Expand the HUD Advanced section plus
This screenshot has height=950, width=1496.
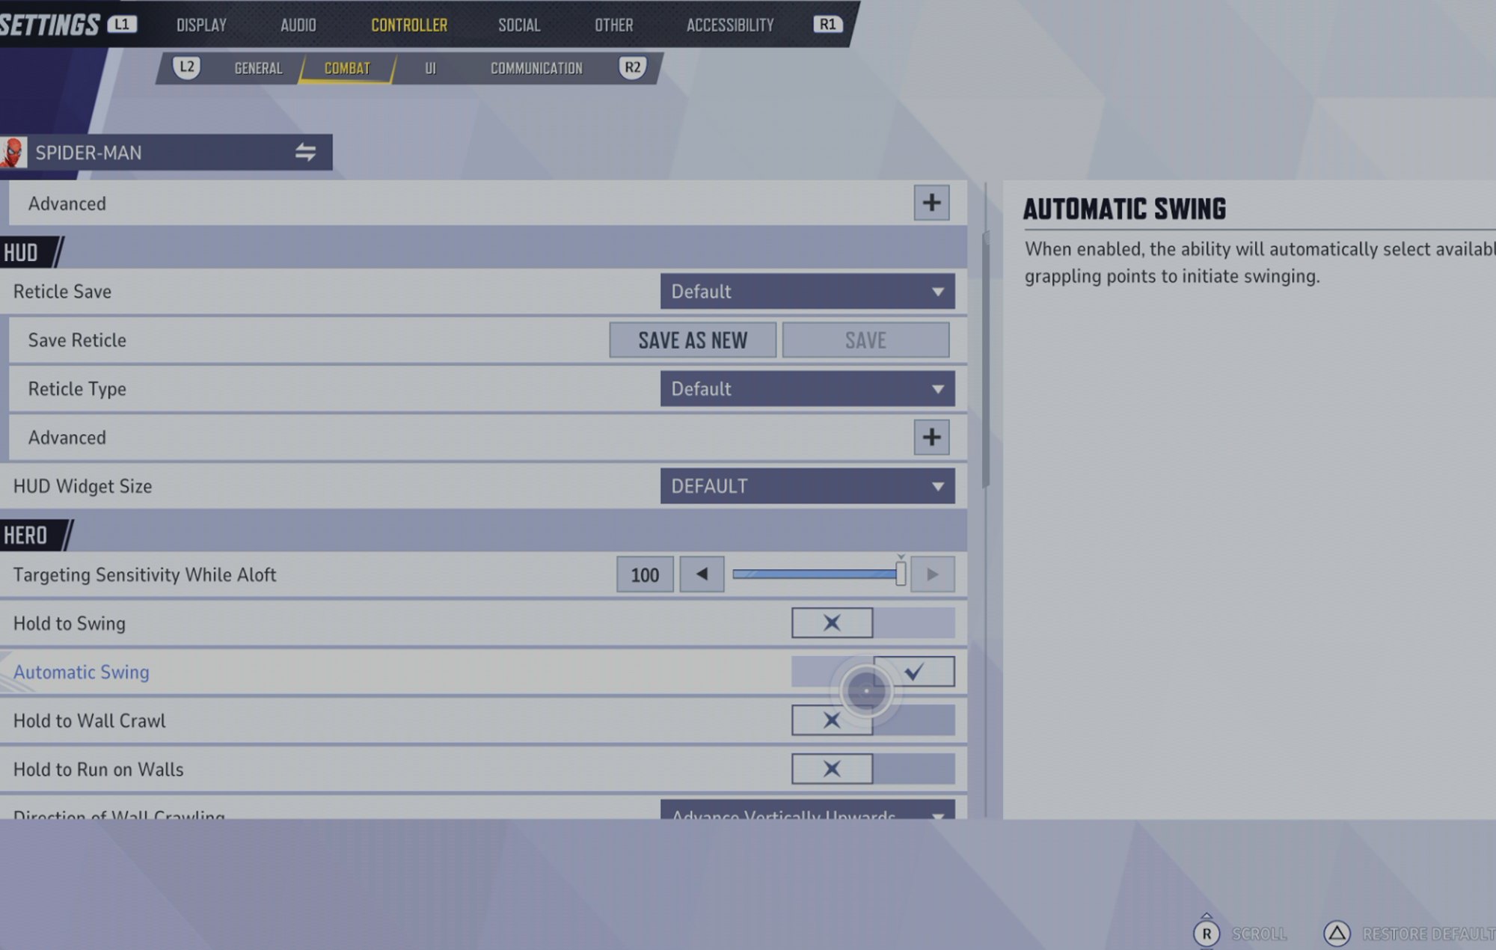[931, 438]
